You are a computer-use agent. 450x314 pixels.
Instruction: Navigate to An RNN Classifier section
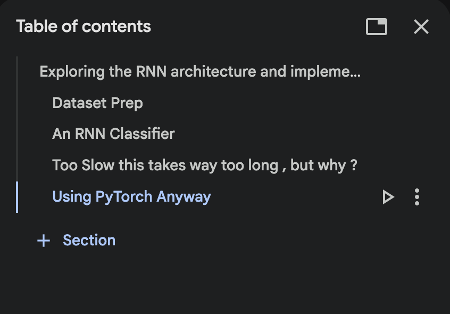(x=113, y=134)
